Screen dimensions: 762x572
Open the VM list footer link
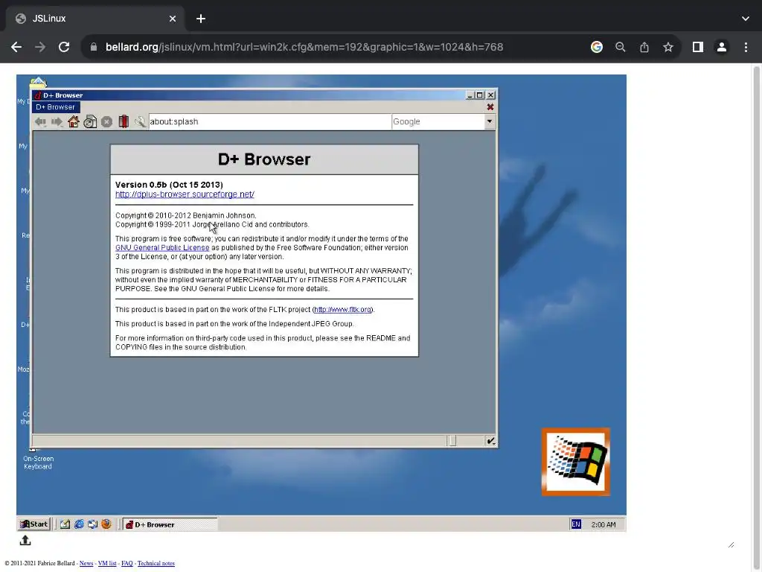[x=107, y=563]
